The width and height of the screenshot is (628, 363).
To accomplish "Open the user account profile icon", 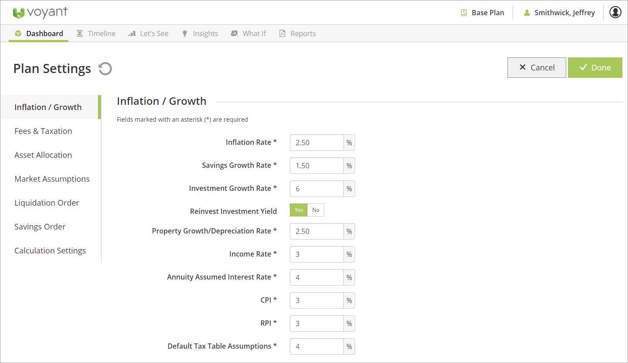I will (615, 12).
